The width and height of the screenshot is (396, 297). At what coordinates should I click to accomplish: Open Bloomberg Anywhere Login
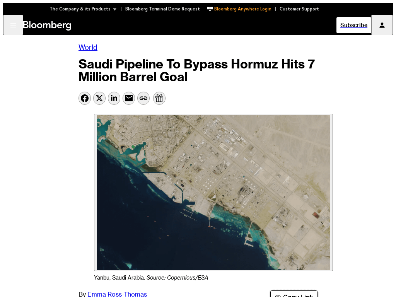point(242,9)
